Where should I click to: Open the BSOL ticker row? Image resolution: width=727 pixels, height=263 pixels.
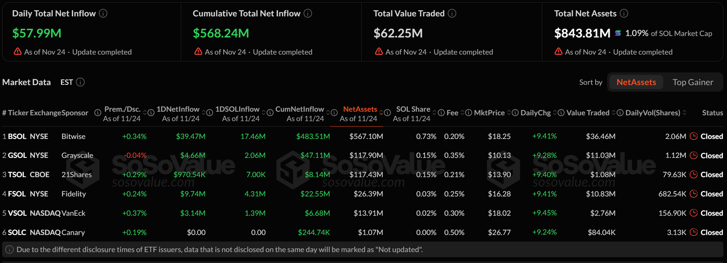tap(17, 136)
